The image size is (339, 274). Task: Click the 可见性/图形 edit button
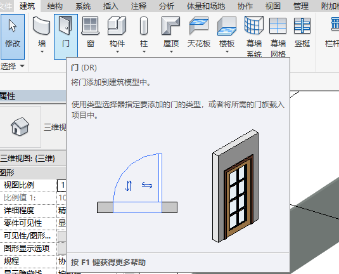[x=62, y=236]
